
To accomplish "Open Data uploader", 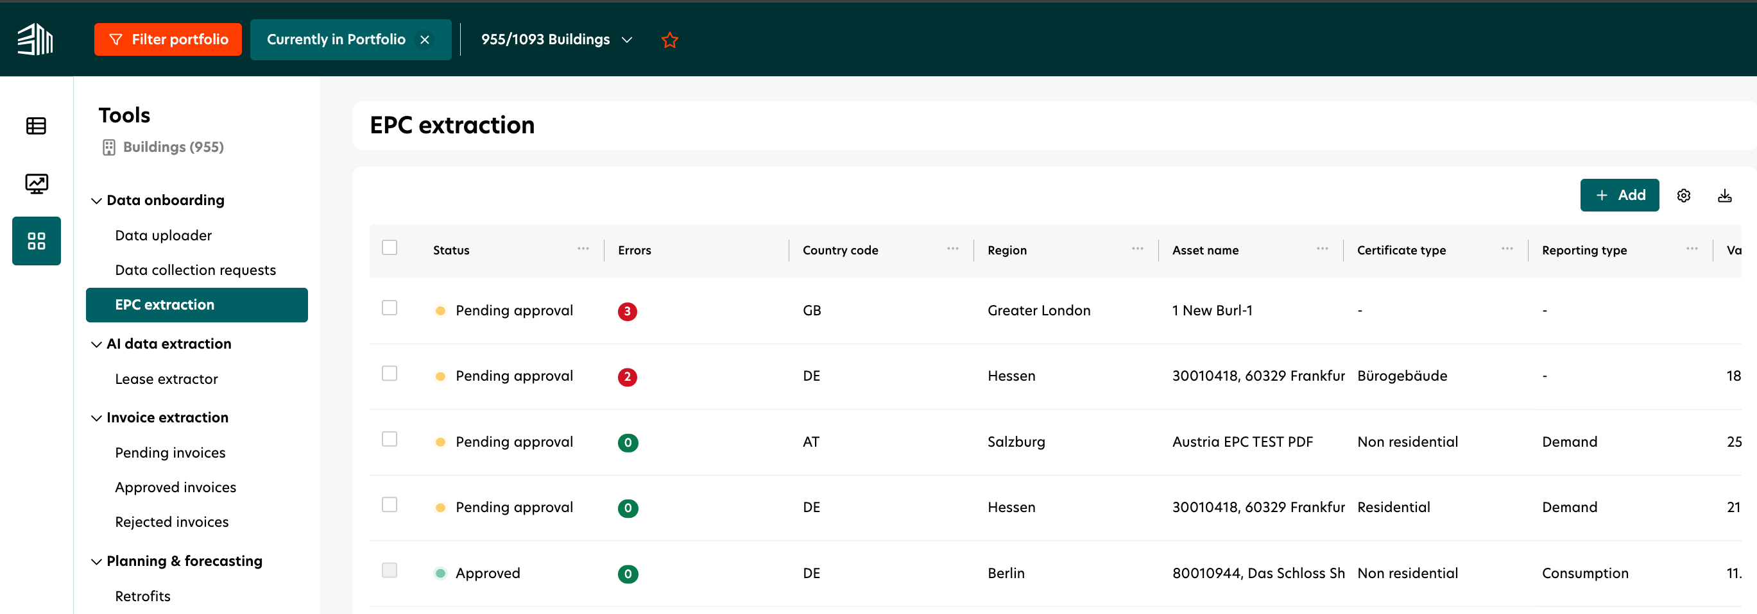I will 164,236.
